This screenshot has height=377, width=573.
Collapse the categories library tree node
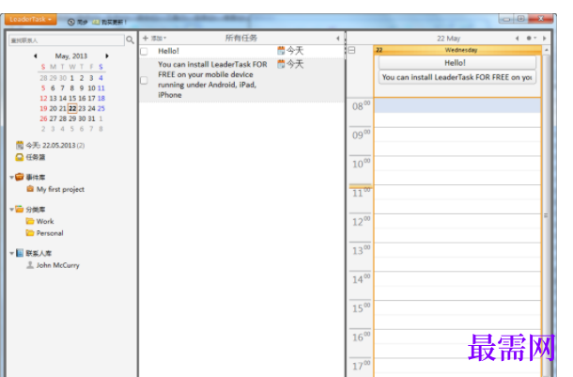pos(11,210)
